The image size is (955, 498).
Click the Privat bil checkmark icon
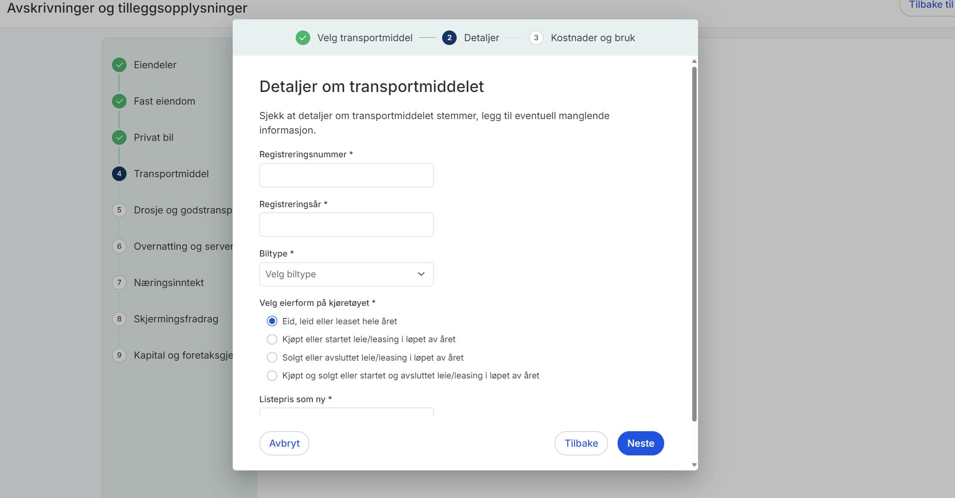119,137
